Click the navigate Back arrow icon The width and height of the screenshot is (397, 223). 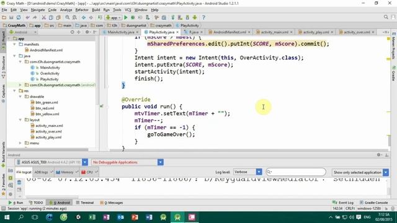tap(84, 17)
